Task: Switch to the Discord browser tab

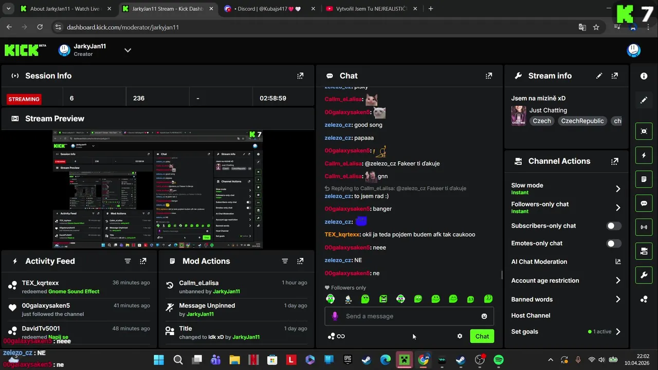Action: coord(269,9)
